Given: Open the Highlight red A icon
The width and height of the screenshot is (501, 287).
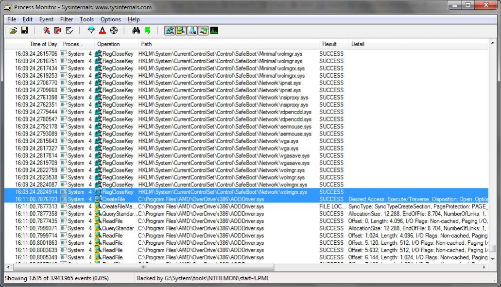Looking at the screenshot, I should click(x=102, y=31).
